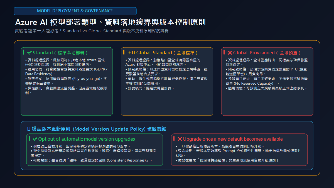
Task: Click the green checkmark beside Opt out heading
Action: coord(35,139)
